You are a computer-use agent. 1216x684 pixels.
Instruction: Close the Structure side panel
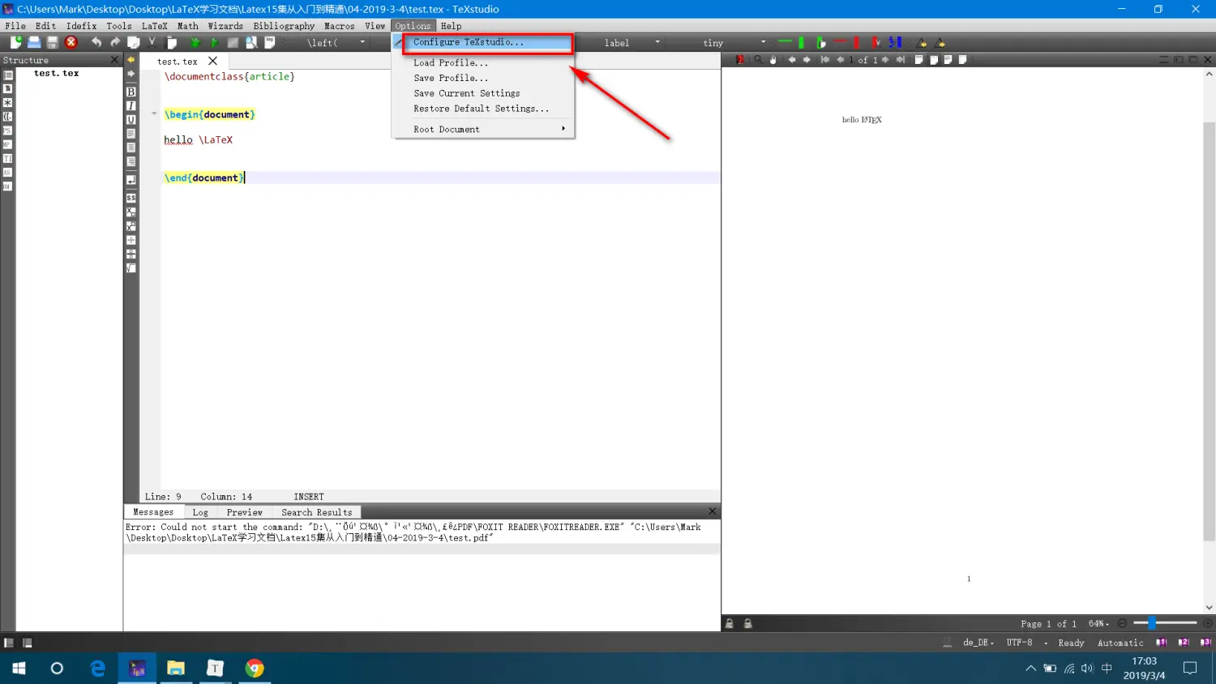pyautogui.click(x=114, y=60)
